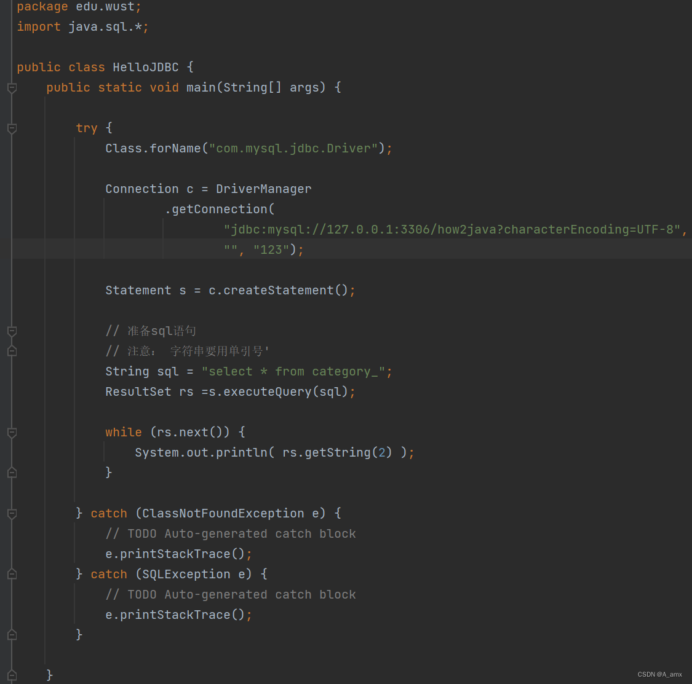
Task: Collapse the while loop fold marker
Action: click(x=12, y=433)
